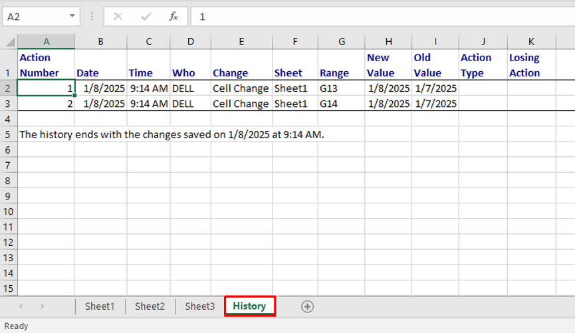Select column G header
The image size is (575, 333).
(342, 42)
